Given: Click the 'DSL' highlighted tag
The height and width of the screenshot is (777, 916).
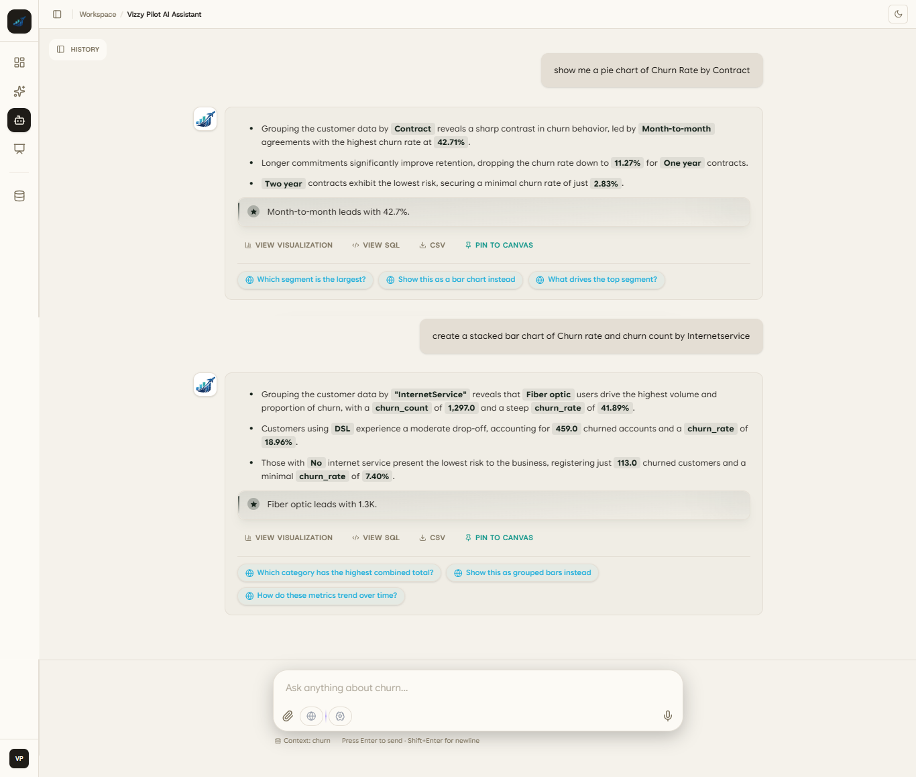Looking at the screenshot, I should point(343,429).
